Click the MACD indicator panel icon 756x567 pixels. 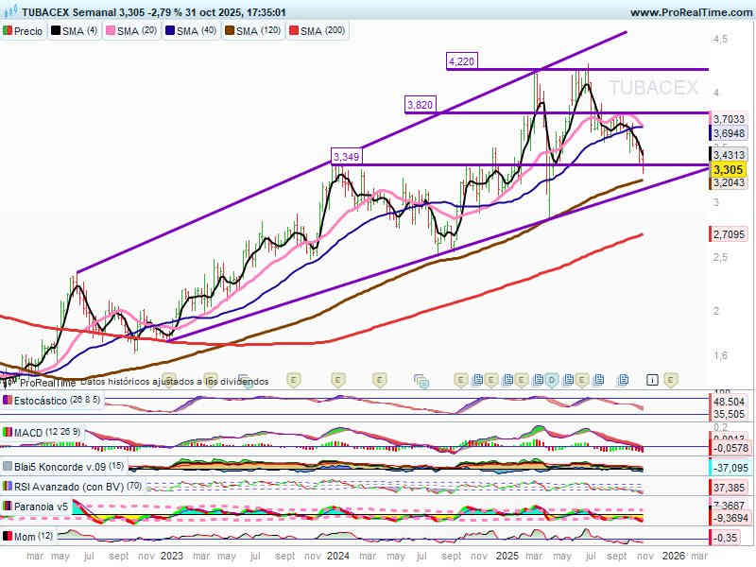point(8,433)
